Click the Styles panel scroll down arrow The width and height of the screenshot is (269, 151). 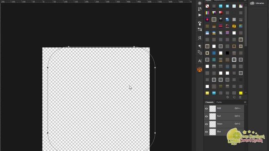(x=246, y=93)
